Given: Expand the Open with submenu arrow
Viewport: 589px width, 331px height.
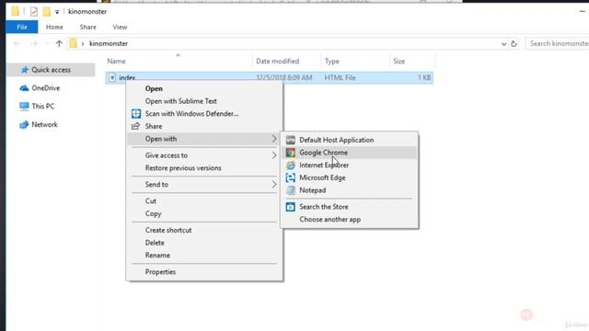Looking at the screenshot, I should tap(274, 139).
